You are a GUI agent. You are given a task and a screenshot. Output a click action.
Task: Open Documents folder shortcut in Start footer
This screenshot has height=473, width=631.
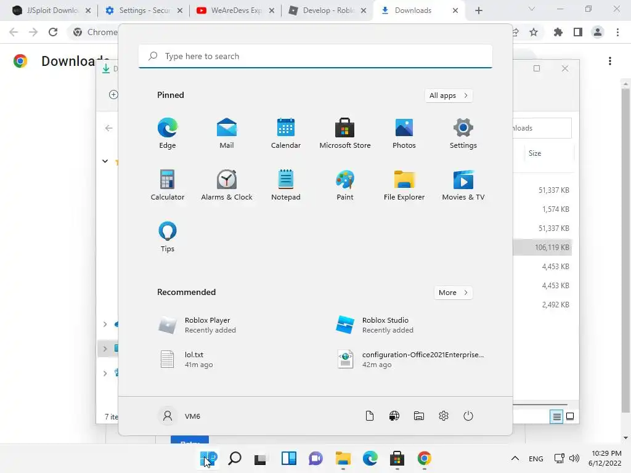[370, 416]
